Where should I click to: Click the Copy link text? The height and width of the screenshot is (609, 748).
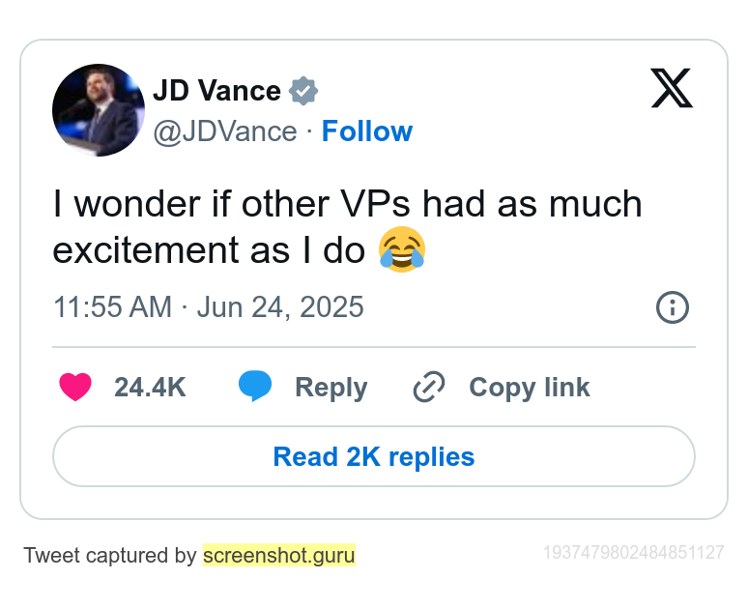point(530,388)
